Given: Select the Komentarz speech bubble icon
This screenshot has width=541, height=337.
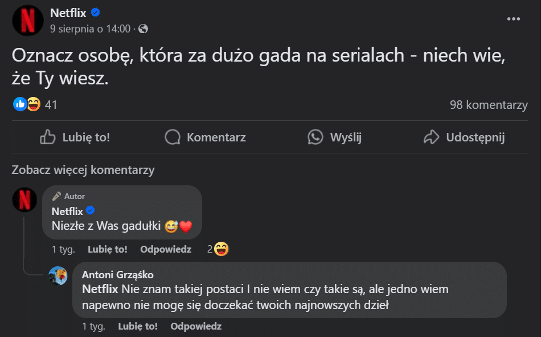Looking at the screenshot, I should coord(171,137).
